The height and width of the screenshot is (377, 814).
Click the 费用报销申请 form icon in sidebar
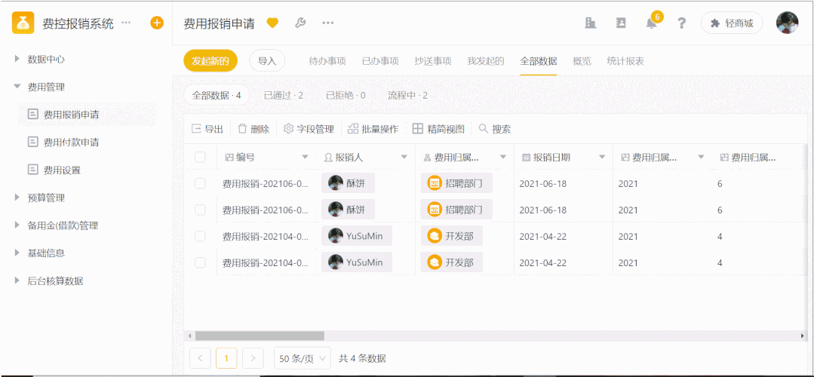pyautogui.click(x=33, y=114)
